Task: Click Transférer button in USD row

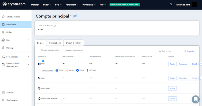Action: 183,64
